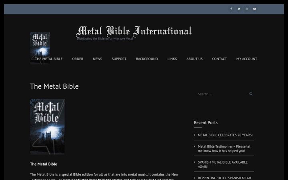The width and height of the screenshot is (288, 180).
Task: Click the tagline Distributing the Bible text
Action: point(105,38)
